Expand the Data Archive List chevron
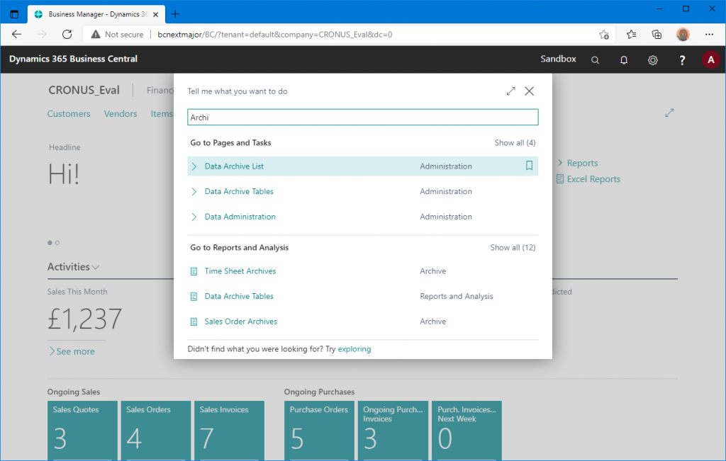The image size is (726, 461). pyautogui.click(x=194, y=166)
